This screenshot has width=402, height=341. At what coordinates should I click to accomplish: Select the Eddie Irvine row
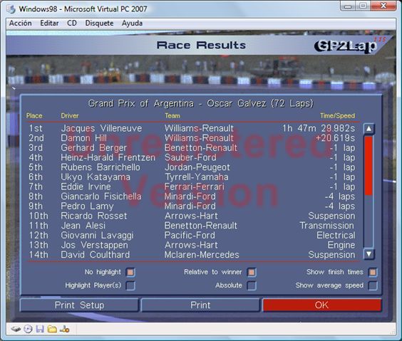(x=192, y=187)
